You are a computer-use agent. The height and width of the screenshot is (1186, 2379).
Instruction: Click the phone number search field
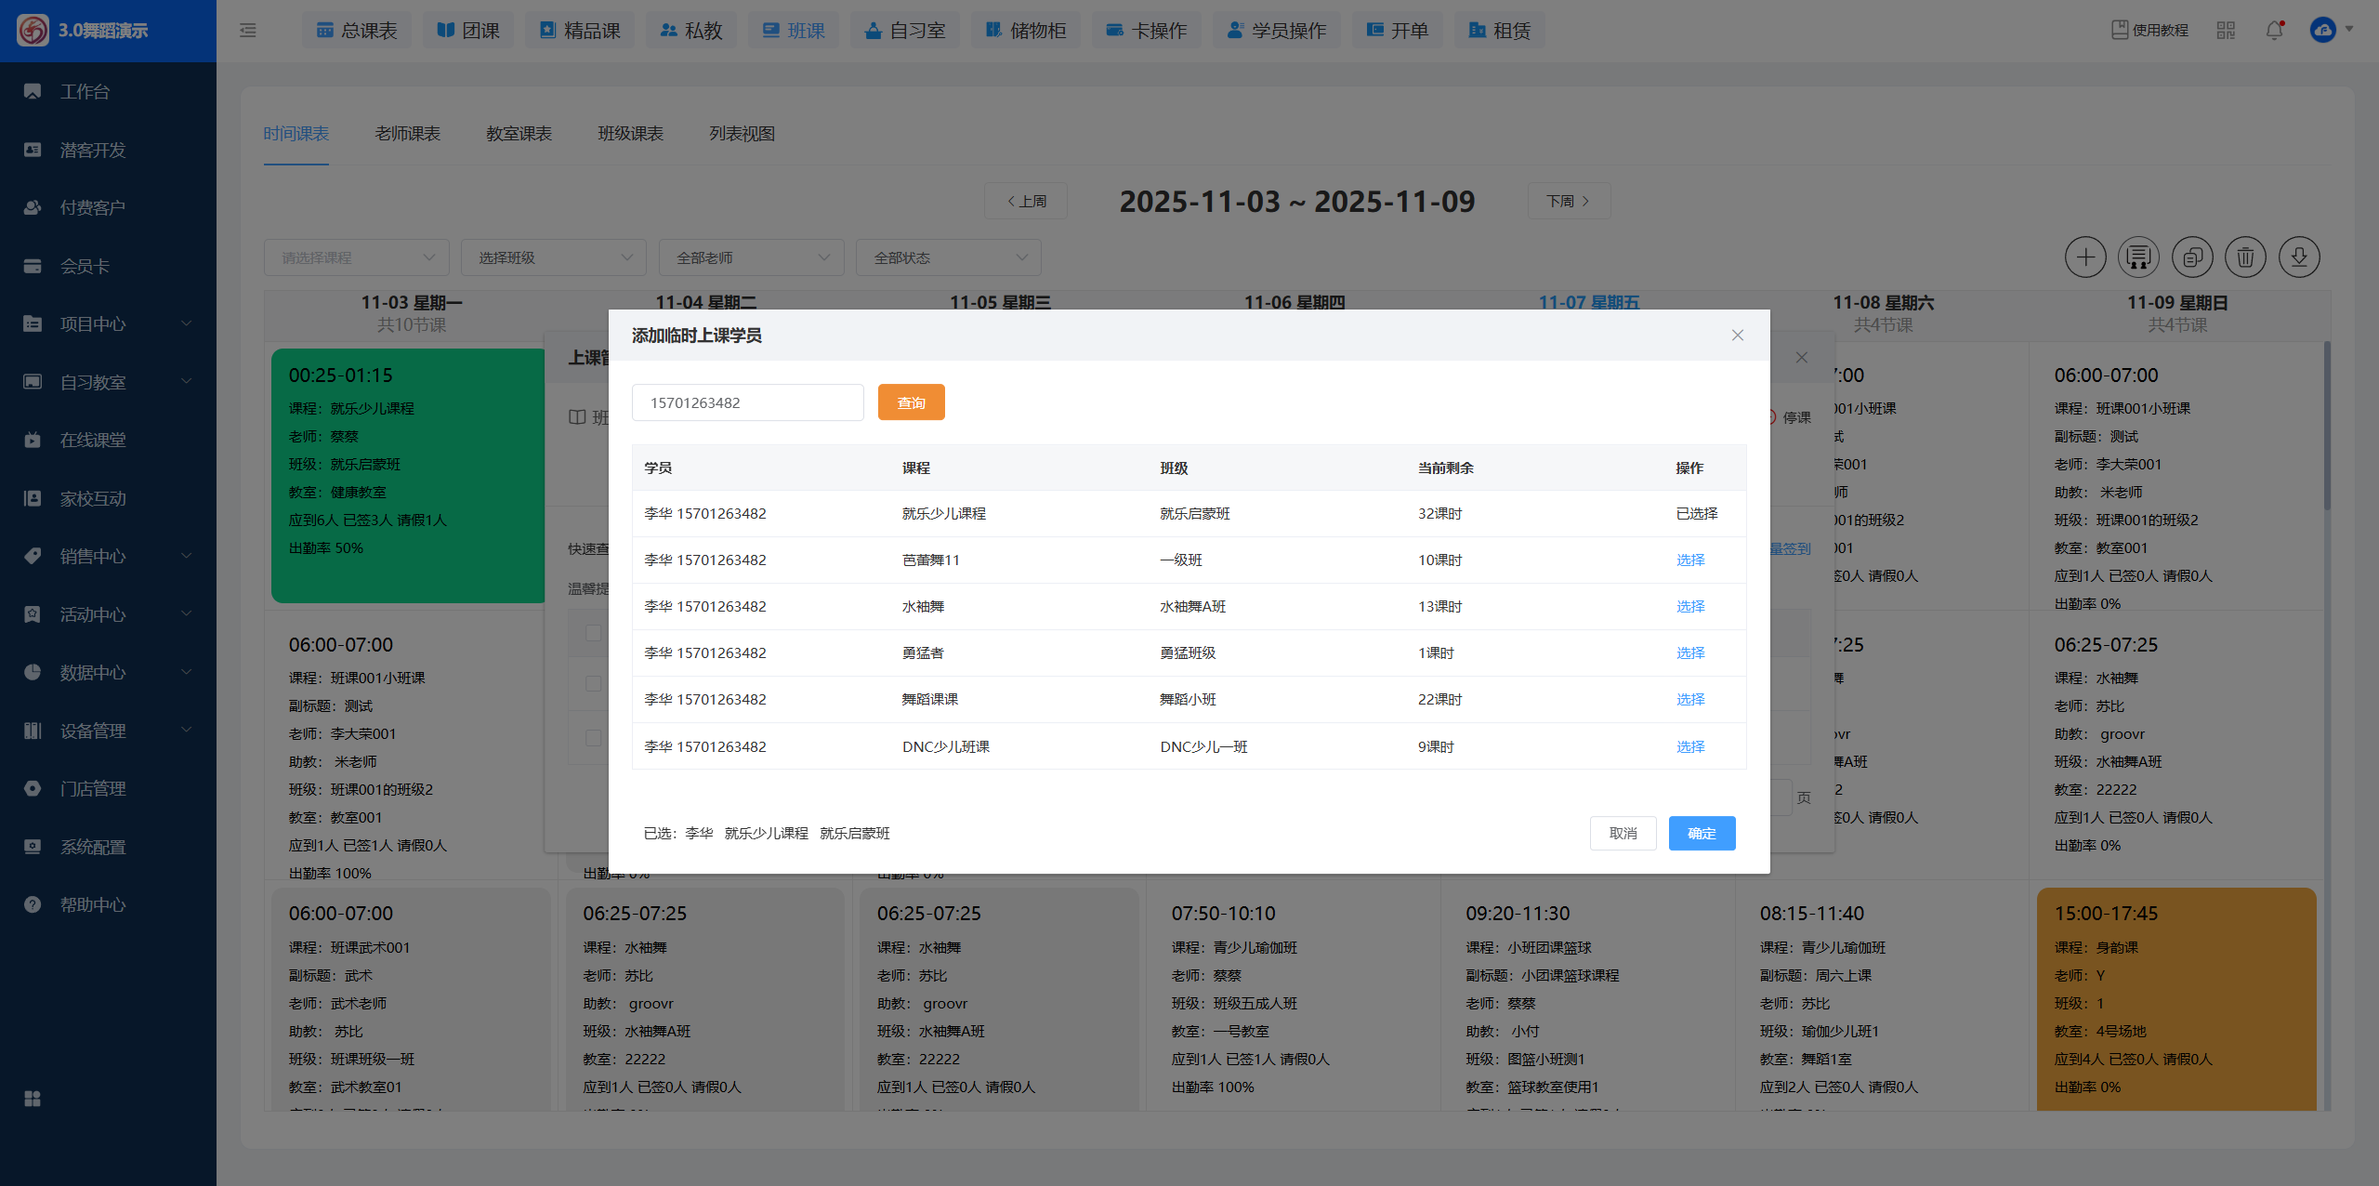747,402
